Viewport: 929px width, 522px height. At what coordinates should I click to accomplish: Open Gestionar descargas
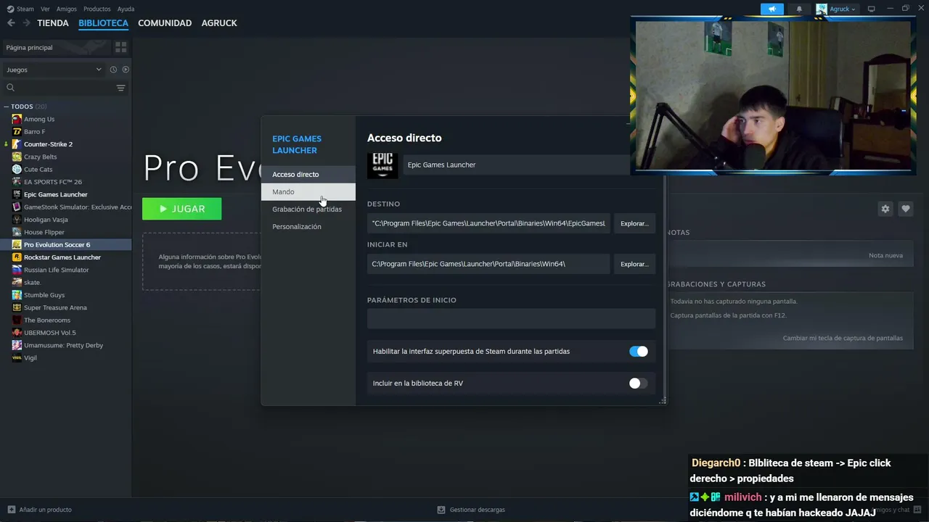pos(471,510)
